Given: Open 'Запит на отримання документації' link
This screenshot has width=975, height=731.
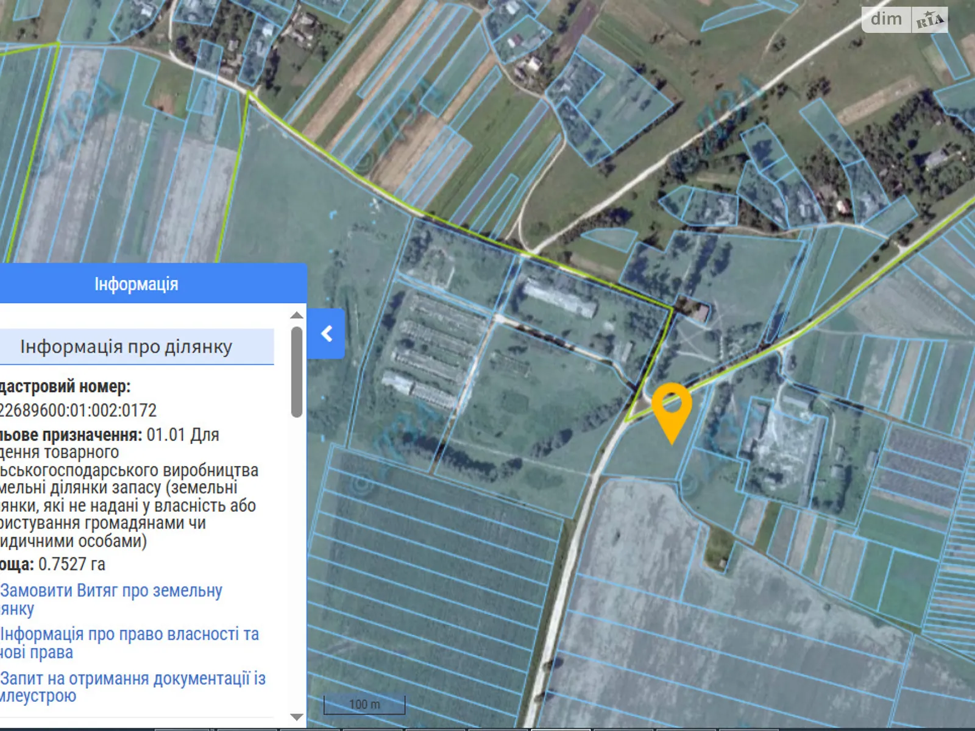Looking at the screenshot, I should coord(133,679).
